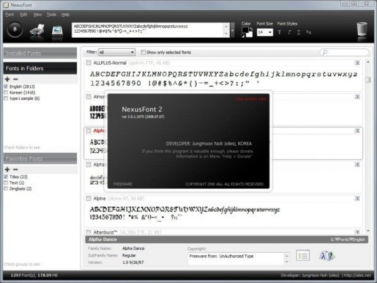Check the Korean (1416) folder

pyautogui.click(x=6, y=92)
